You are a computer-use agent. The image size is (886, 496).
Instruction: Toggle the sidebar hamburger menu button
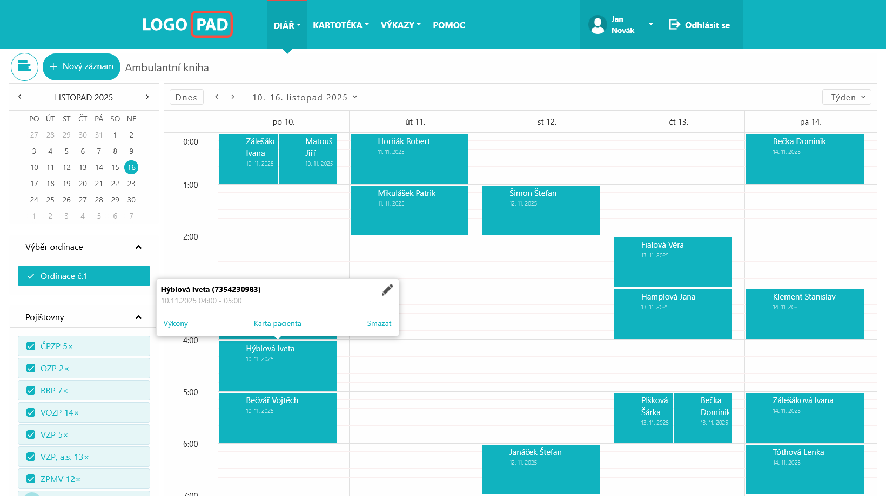24,67
